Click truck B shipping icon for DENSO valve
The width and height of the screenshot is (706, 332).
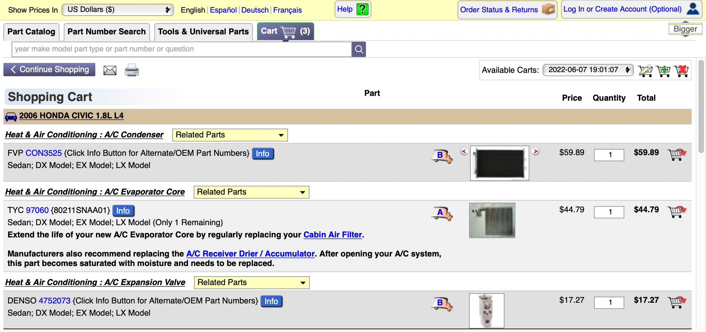tap(442, 304)
